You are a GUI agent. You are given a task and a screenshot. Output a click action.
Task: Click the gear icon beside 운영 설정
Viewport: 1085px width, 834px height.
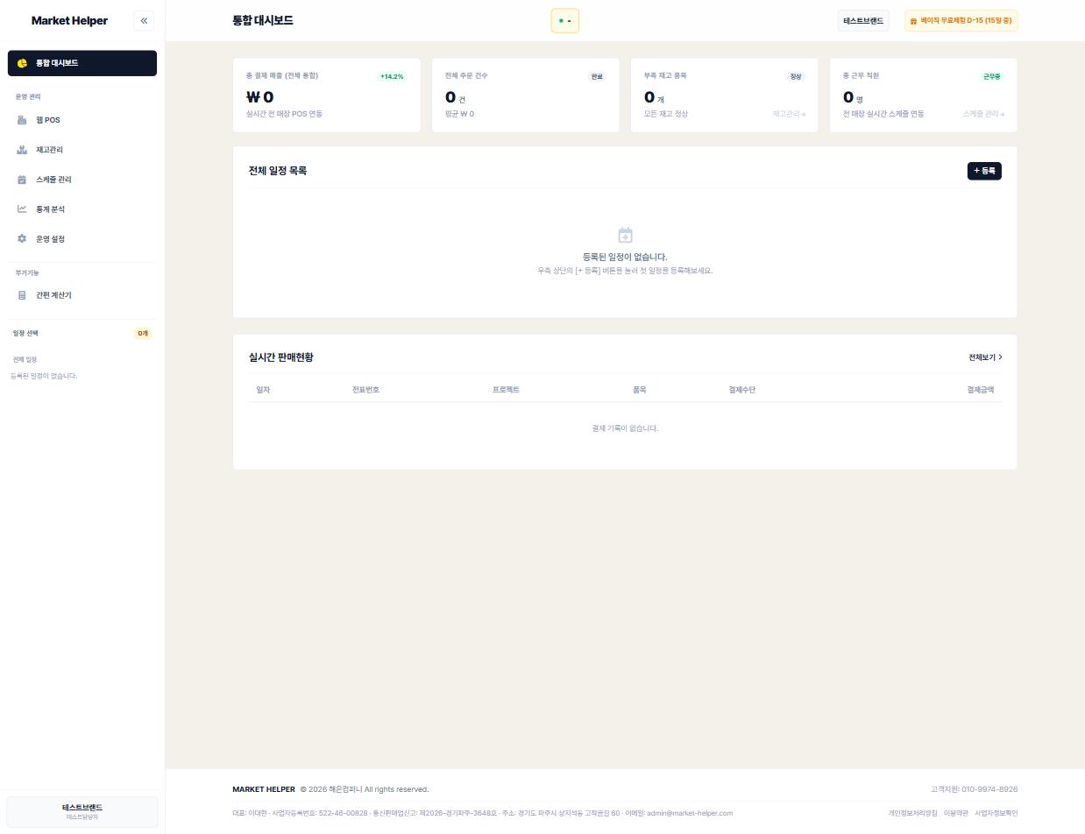(x=22, y=239)
